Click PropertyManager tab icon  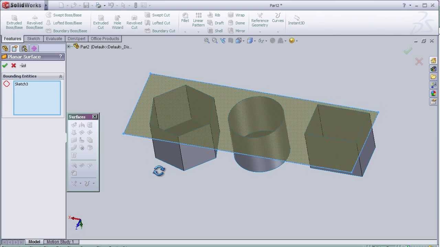(14, 48)
